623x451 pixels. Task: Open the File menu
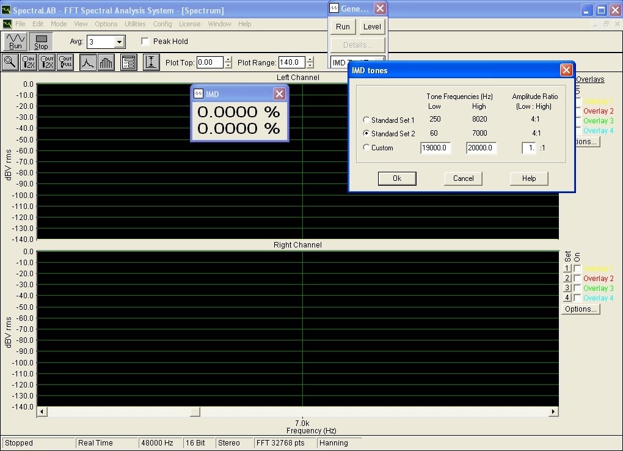pos(20,24)
